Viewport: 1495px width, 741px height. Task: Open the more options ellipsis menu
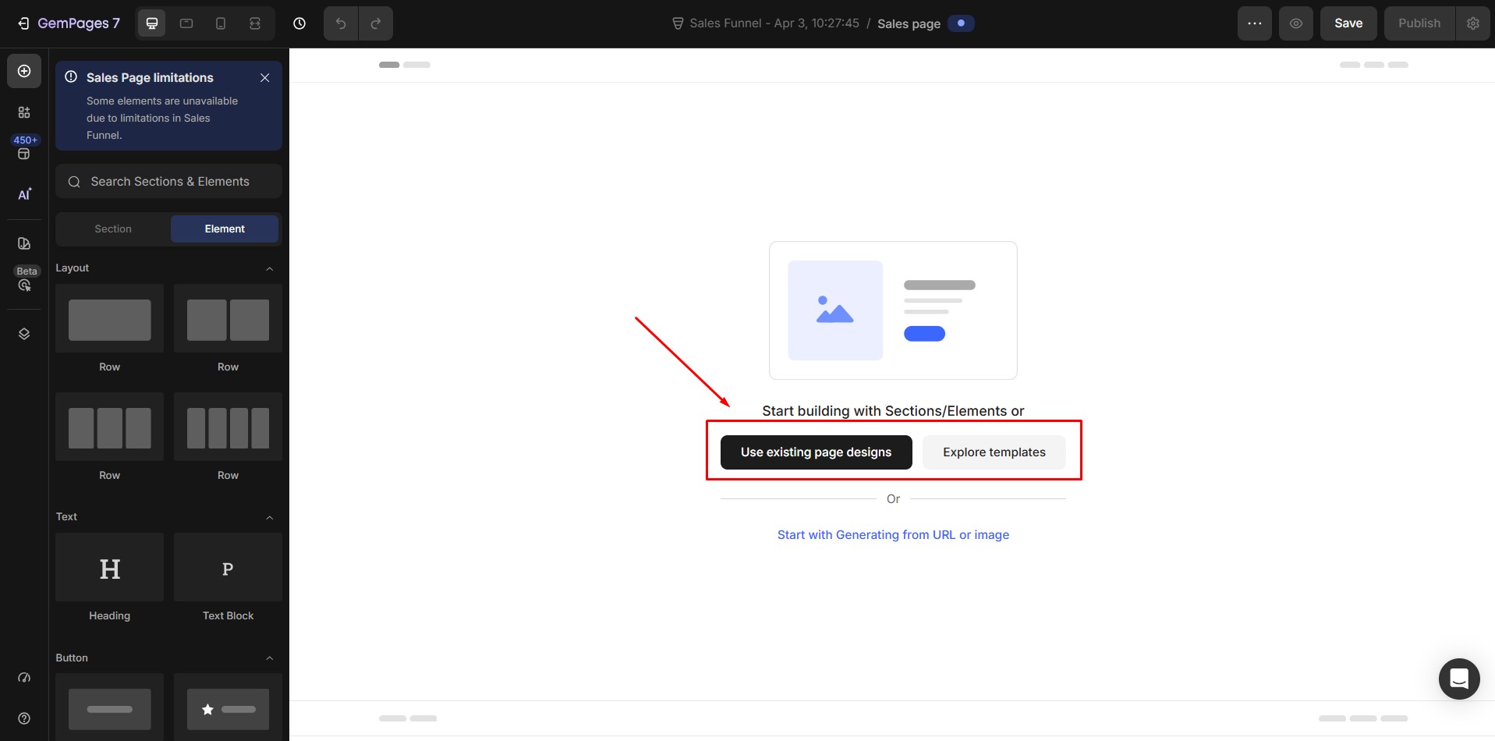coord(1256,23)
